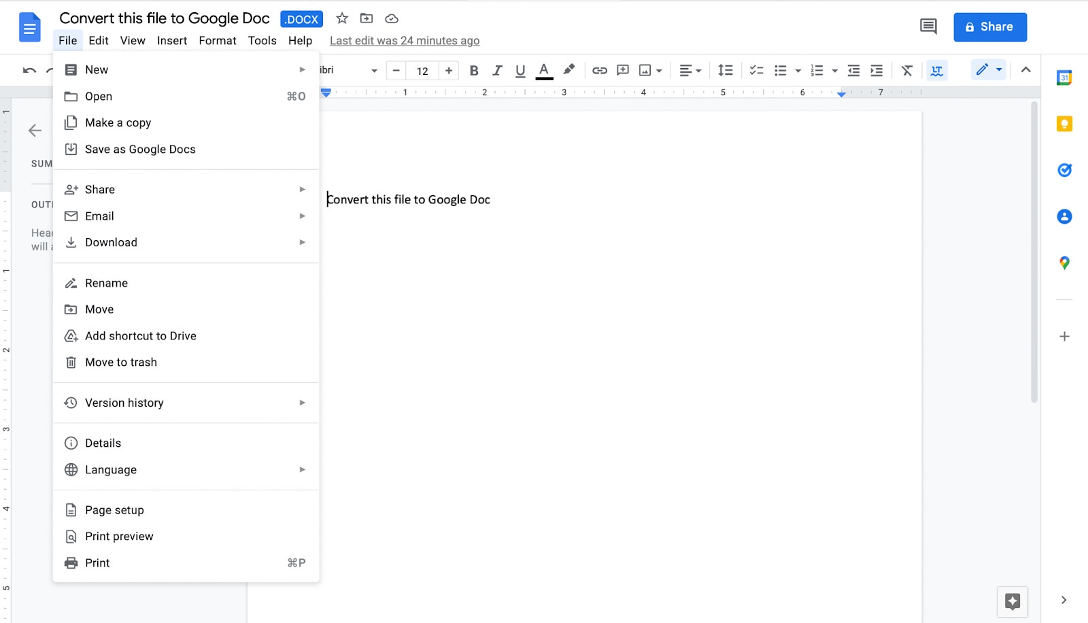1088x623 pixels.
Task: Open Google Maps side panel
Action: pyautogui.click(x=1064, y=263)
